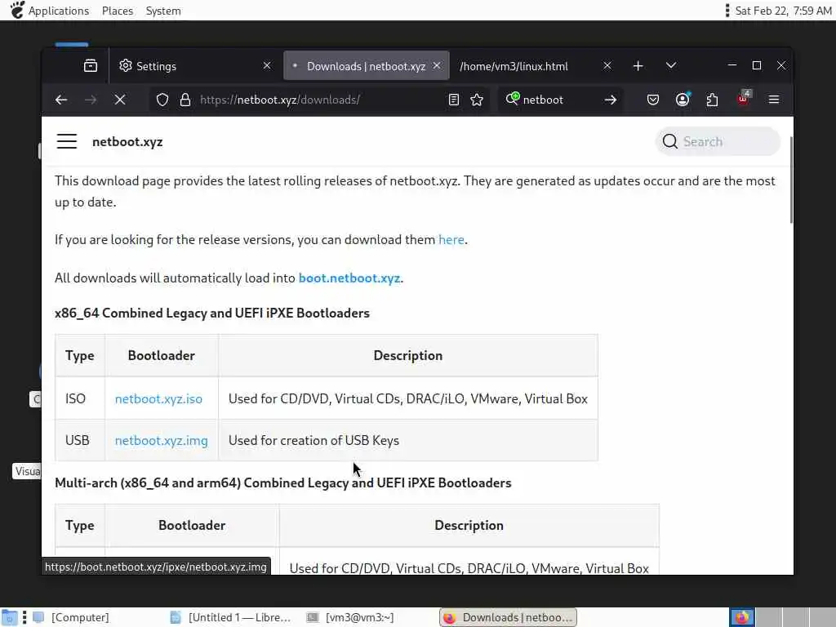Download netboot.xyz.iso bootloader
Viewport: 836px width, 627px height.
click(x=158, y=398)
